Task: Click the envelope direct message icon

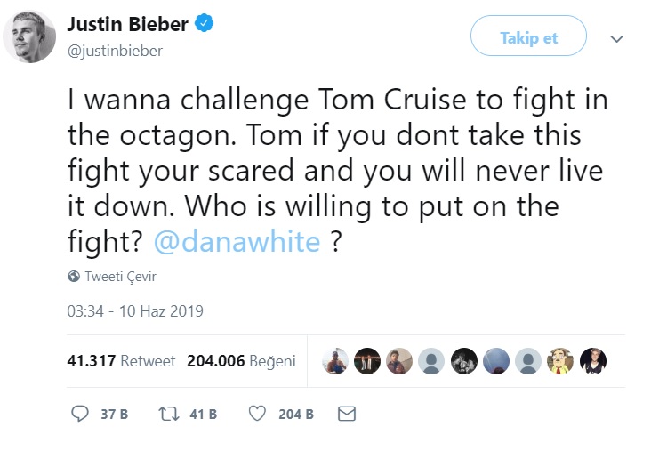Action: [x=348, y=414]
